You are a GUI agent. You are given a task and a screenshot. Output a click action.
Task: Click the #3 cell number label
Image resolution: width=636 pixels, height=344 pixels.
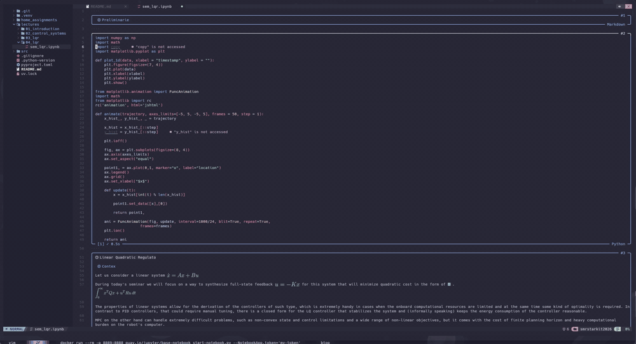[x=623, y=253]
